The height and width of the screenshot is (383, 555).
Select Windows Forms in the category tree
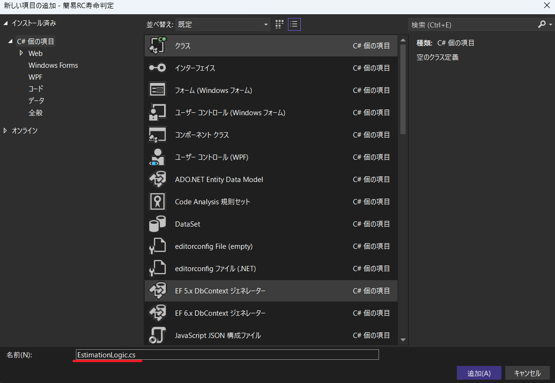(53, 65)
